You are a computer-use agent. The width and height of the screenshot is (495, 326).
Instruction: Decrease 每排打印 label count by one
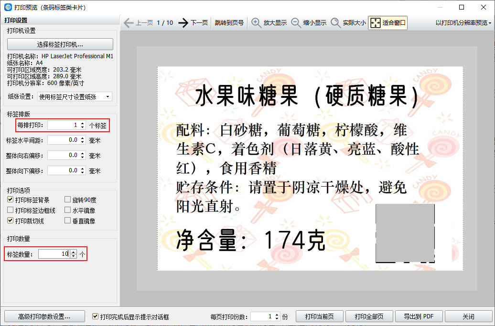(82, 127)
